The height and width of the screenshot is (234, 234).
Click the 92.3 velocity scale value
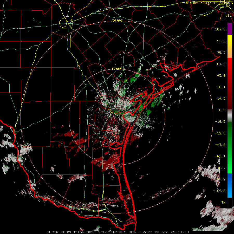pos(221,41)
